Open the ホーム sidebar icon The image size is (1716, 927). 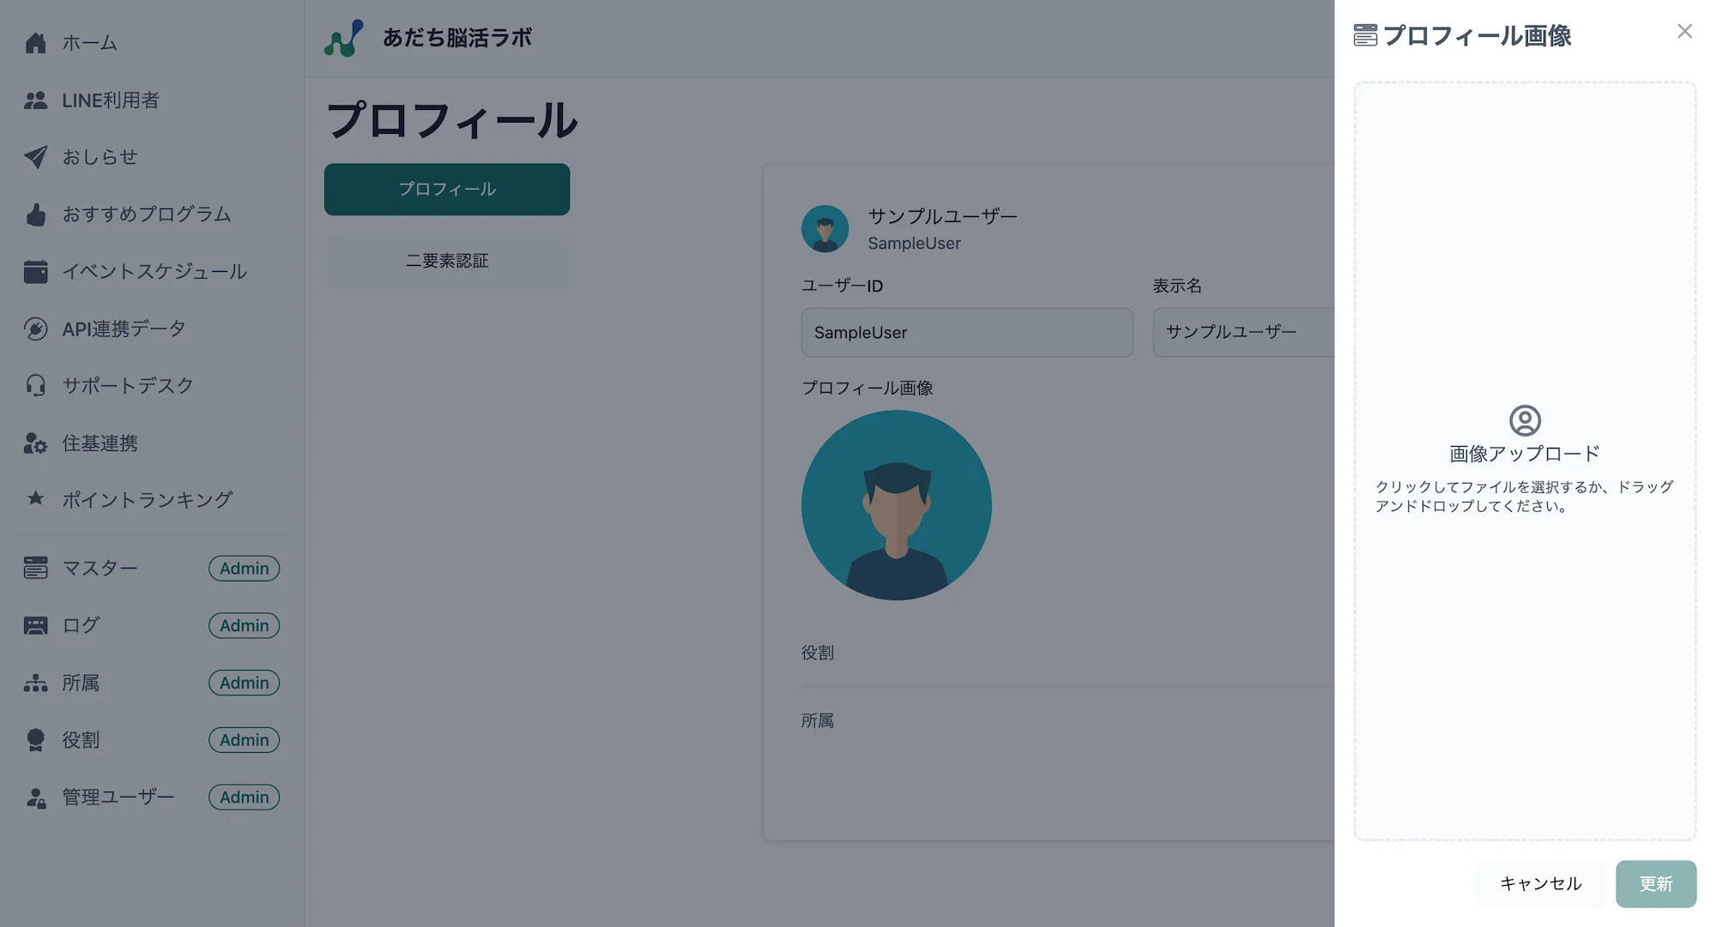(36, 42)
